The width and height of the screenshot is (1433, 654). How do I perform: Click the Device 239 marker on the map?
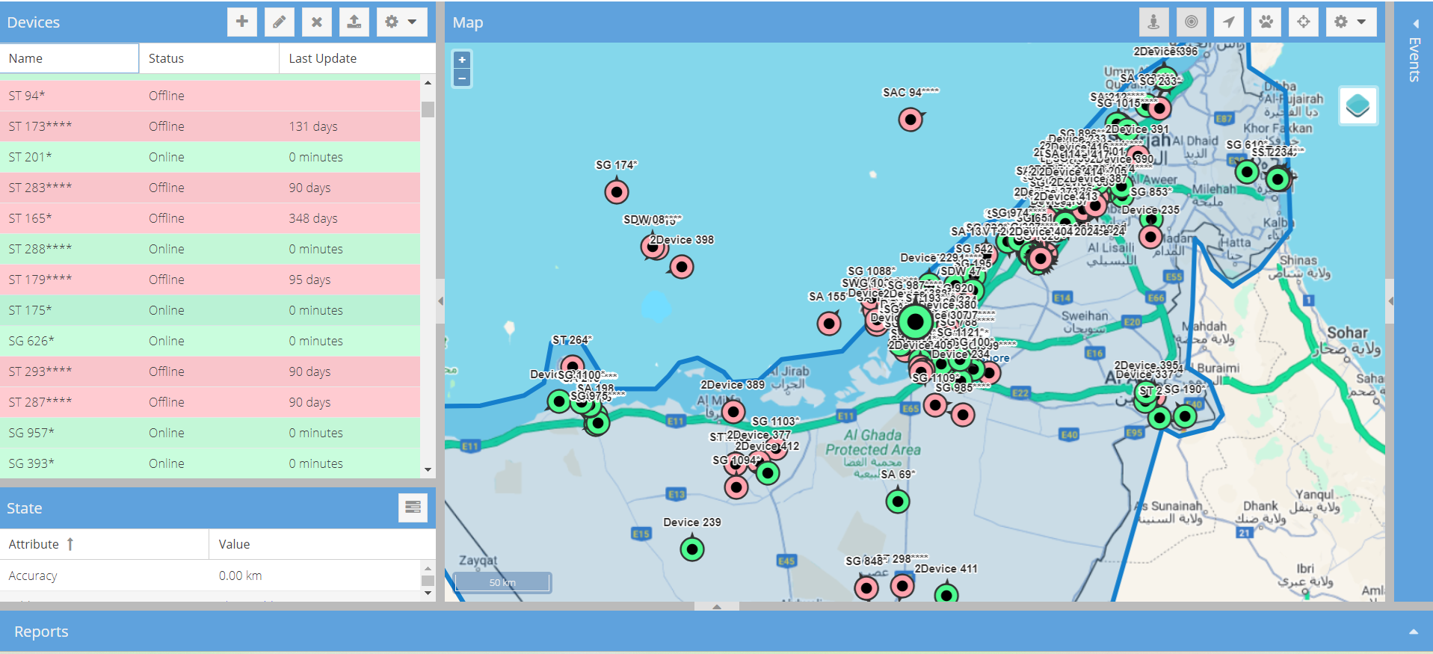pos(692,549)
